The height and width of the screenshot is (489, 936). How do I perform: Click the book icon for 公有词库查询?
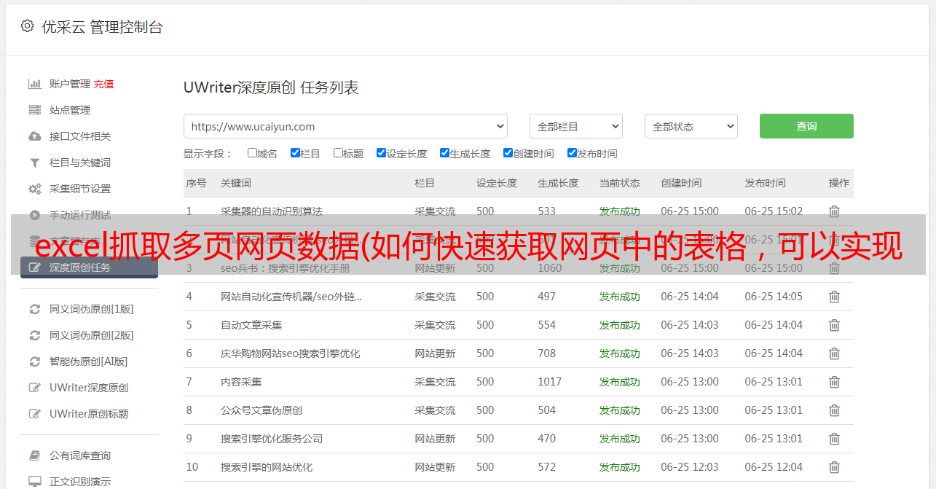click(x=34, y=455)
